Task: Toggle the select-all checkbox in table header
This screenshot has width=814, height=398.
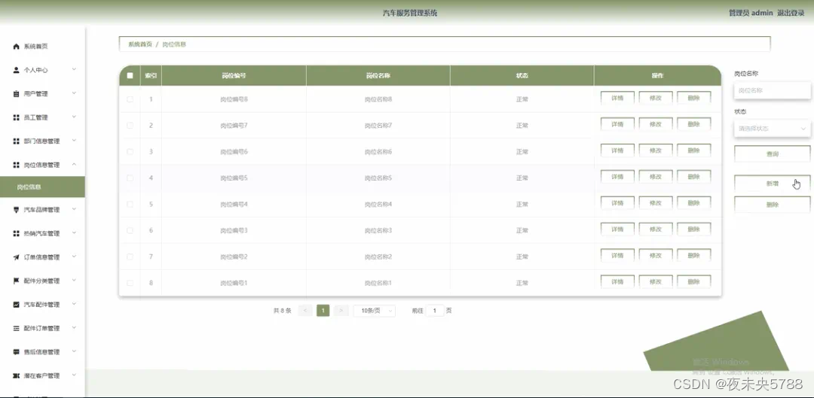Action: click(130, 75)
